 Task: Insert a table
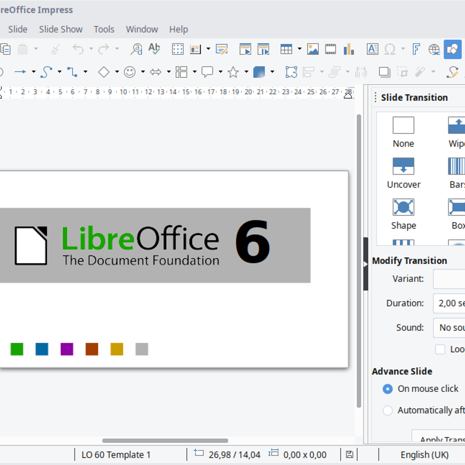(286, 49)
